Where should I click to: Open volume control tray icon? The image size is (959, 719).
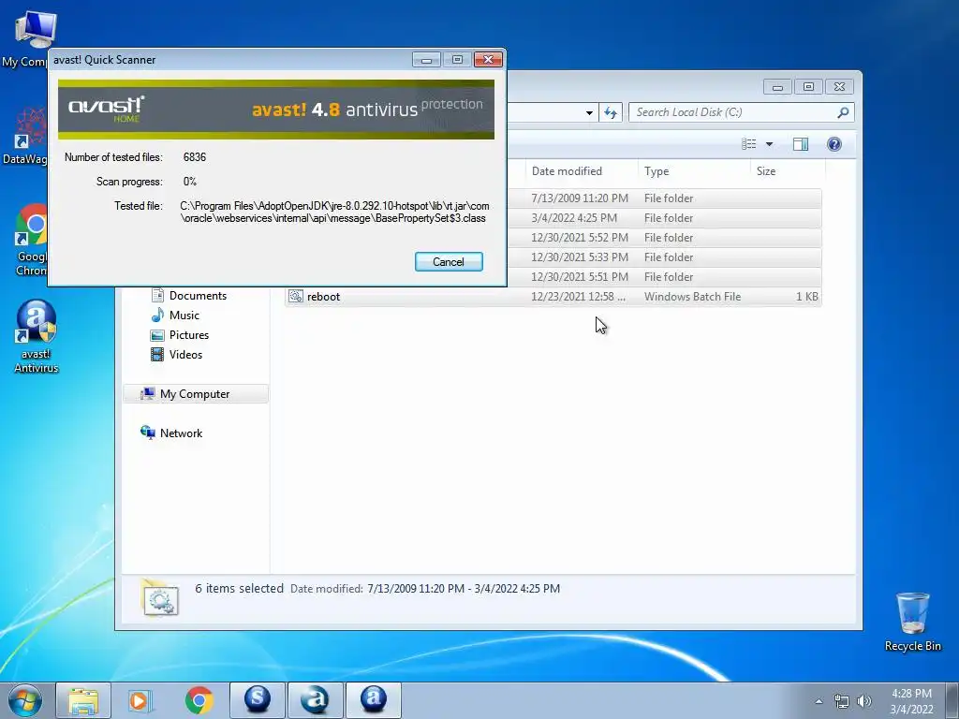864,701
